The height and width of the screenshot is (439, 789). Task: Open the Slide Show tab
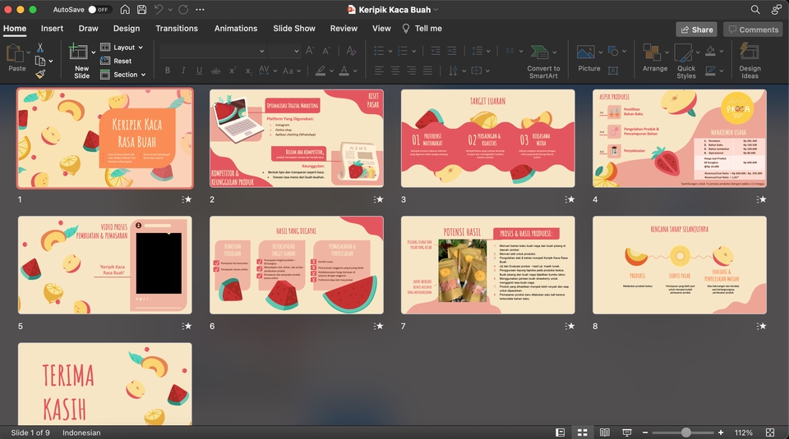click(x=294, y=29)
